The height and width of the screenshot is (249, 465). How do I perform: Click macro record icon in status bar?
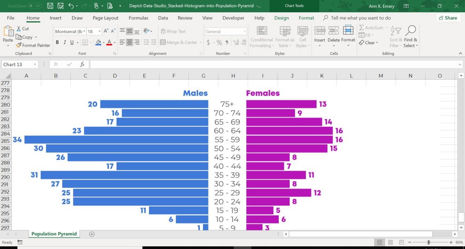pyautogui.click(x=20, y=242)
